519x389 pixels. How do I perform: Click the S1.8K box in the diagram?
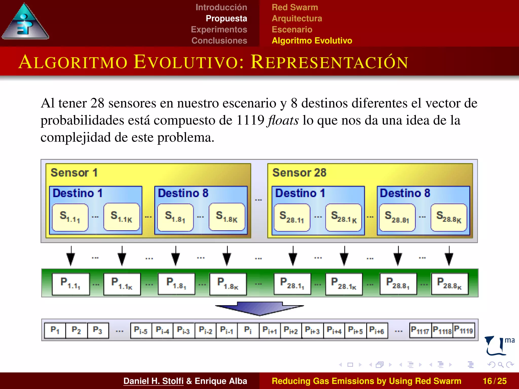(227, 217)
